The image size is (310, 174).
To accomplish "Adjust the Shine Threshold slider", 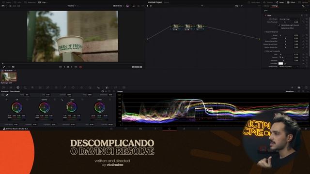I will tap(285, 22).
